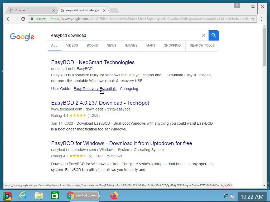Close the easybcd download Google tab
The image size is (270, 202).
[104, 11]
